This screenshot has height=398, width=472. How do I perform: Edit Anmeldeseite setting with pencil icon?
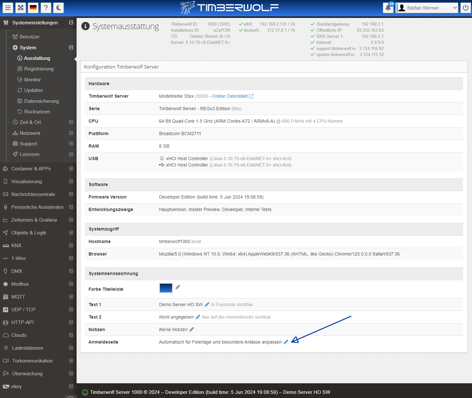click(286, 342)
